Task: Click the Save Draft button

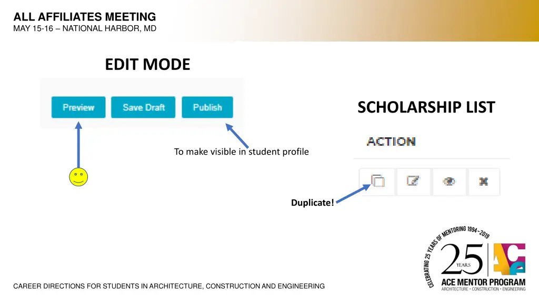Action: point(143,107)
